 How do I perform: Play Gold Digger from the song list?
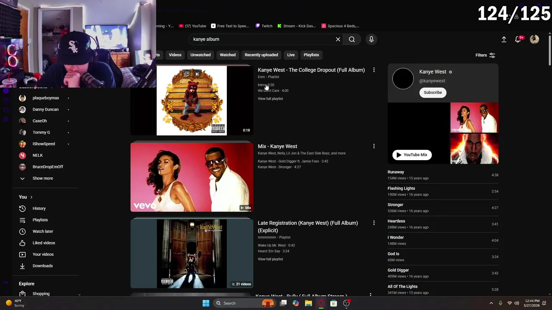coord(443,273)
